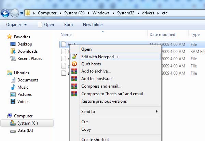Sort files by the Name column header
Viewport: 205px width, 141px height.
point(66,35)
